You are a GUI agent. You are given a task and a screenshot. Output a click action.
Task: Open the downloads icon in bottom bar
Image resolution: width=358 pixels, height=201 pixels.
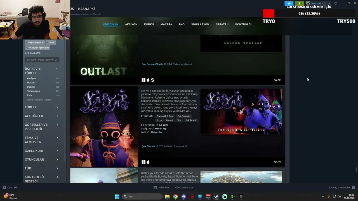tap(155, 188)
